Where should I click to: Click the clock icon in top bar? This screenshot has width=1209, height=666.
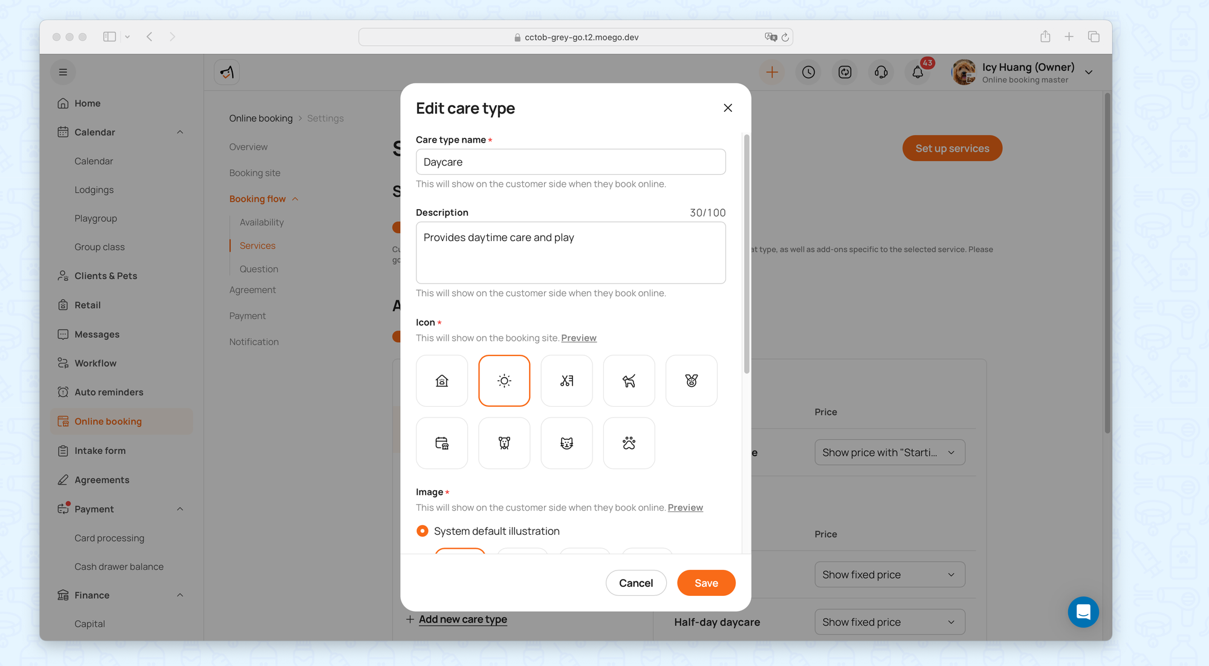pos(808,73)
